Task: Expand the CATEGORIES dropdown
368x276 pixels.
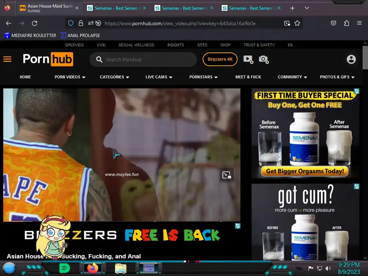Action: (115, 77)
